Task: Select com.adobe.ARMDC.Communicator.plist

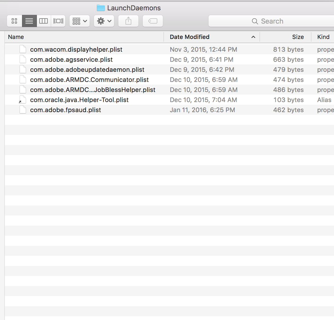Action: coord(169,80)
